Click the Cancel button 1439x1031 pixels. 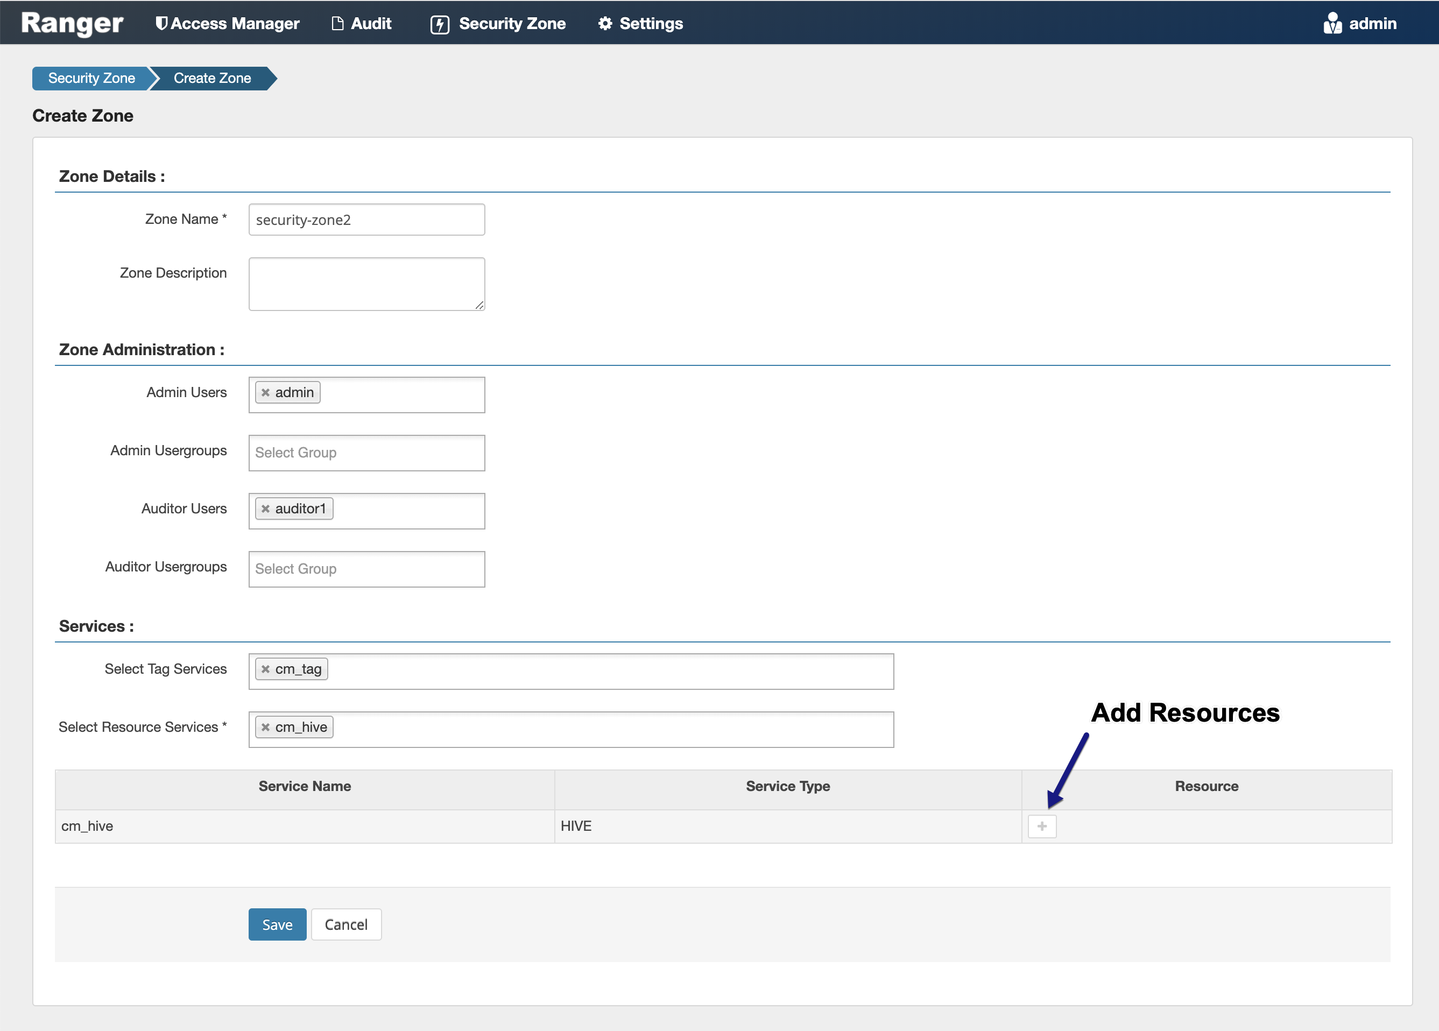(x=346, y=924)
